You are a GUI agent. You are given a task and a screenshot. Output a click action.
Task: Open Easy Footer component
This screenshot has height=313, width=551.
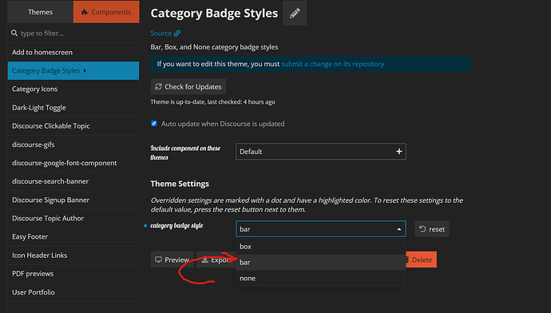[x=73, y=237]
